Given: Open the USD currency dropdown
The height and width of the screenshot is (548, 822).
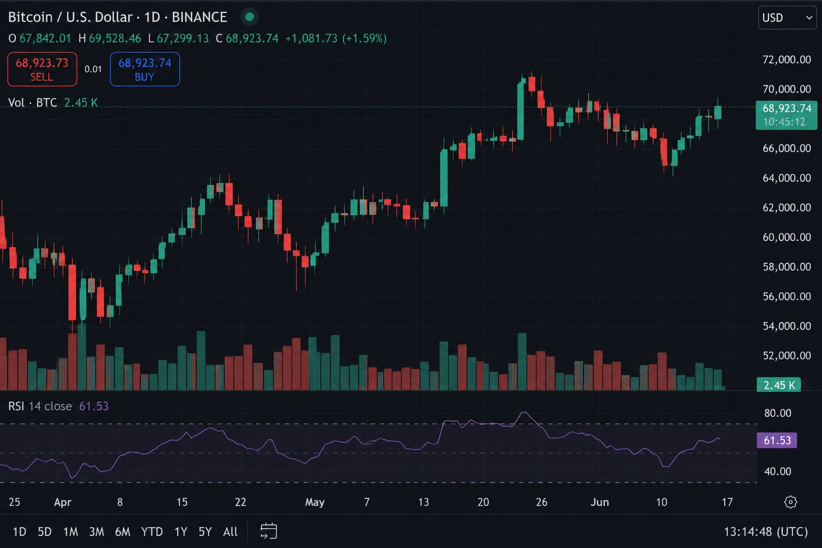Looking at the screenshot, I should point(787,18).
